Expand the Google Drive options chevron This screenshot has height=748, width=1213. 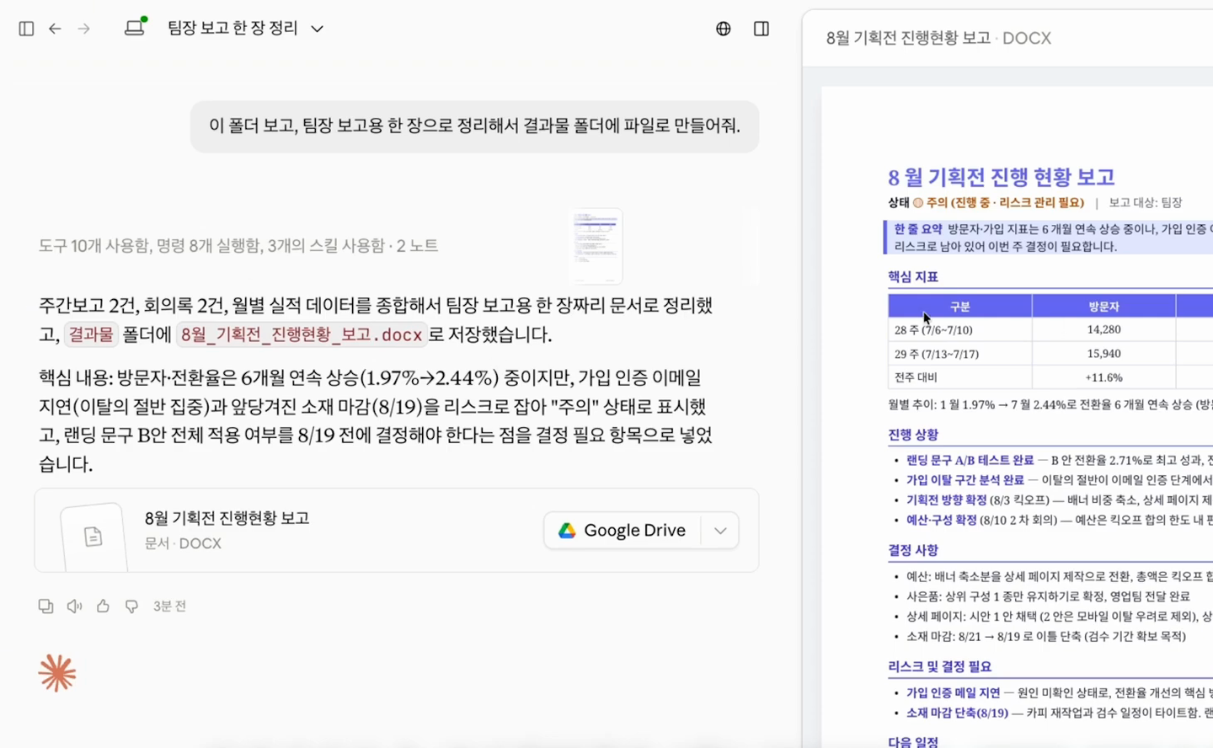point(720,531)
